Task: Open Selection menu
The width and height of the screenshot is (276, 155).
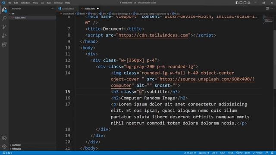Action: coord(25,3)
